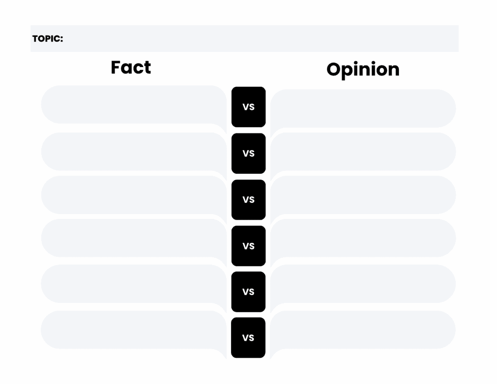
Task: Select the third VS badge
Action: click(x=248, y=200)
